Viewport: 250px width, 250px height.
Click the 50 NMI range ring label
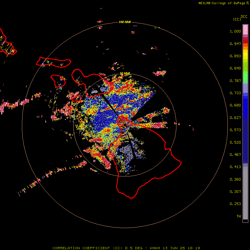125,74
